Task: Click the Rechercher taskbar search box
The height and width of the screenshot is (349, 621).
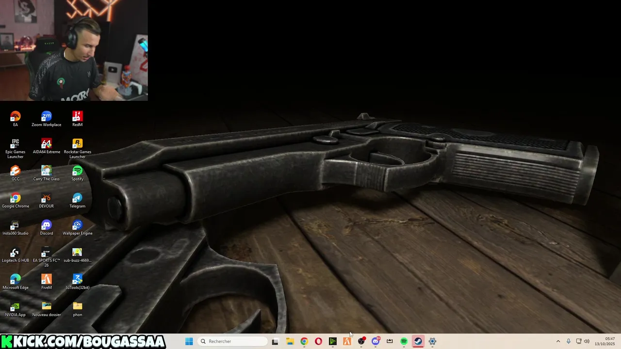Action: [x=232, y=341]
